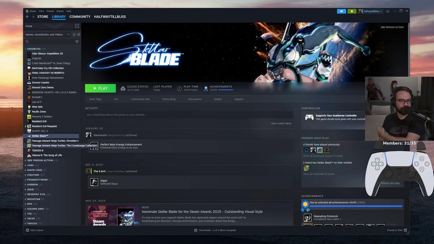The image size is (434, 244).
Task: Open the Steam Awards nomination news headline
Action: pos(202,212)
